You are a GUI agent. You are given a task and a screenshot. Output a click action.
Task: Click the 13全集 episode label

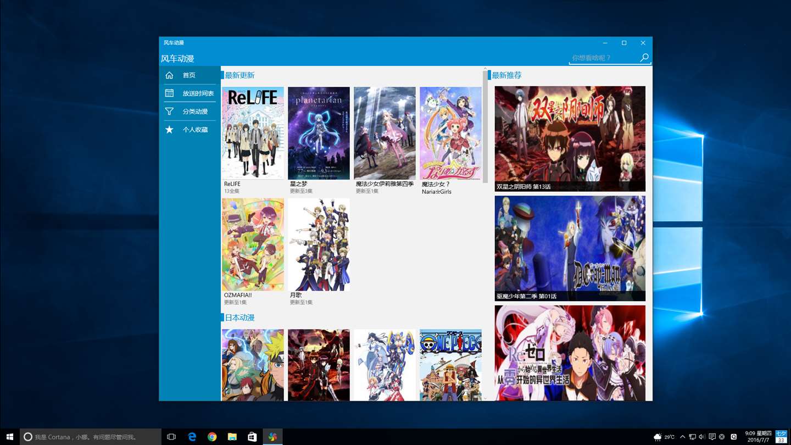(x=232, y=191)
